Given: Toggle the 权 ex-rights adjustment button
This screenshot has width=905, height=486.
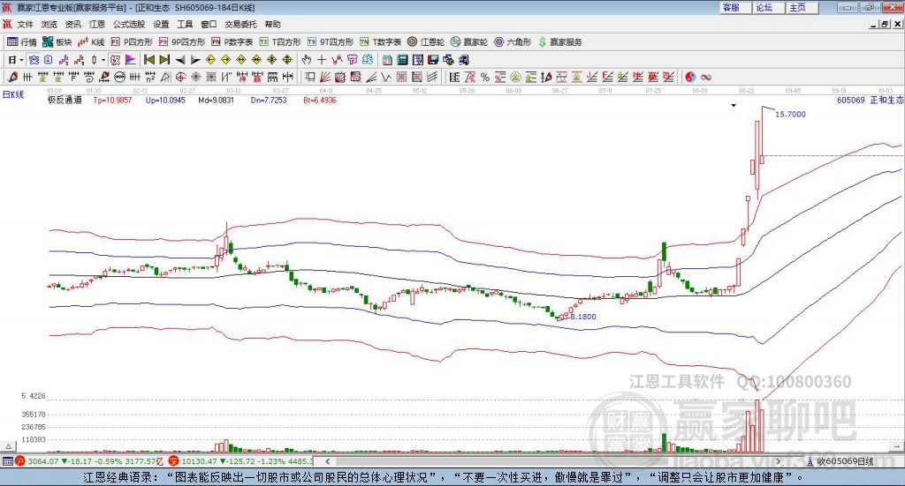Looking at the screenshot, I should tap(116, 59).
